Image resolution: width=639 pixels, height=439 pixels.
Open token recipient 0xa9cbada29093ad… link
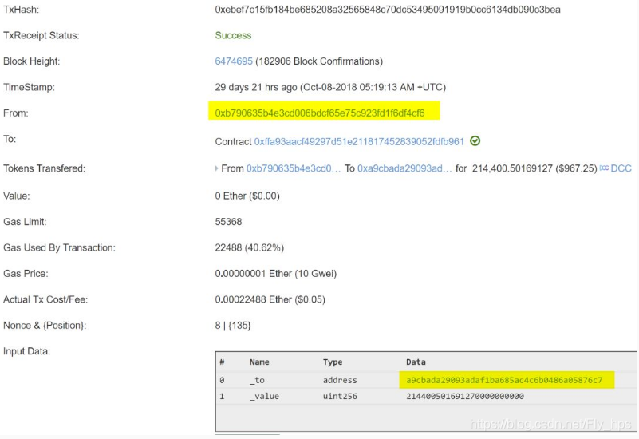tap(404, 168)
